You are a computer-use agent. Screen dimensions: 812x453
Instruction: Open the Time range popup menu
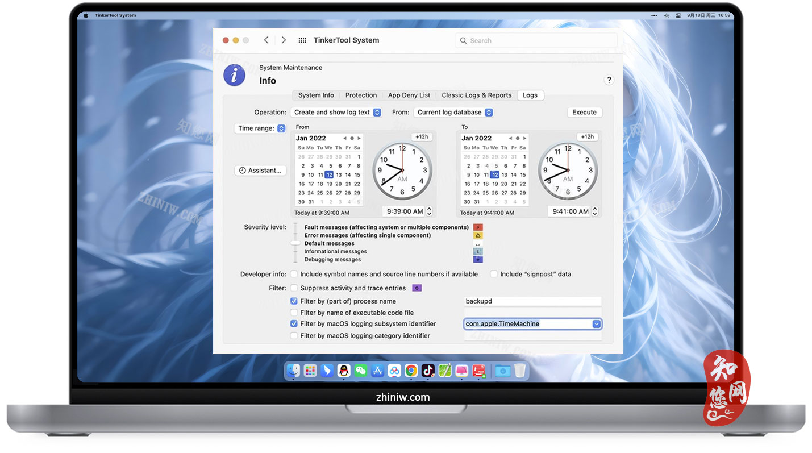coord(260,128)
